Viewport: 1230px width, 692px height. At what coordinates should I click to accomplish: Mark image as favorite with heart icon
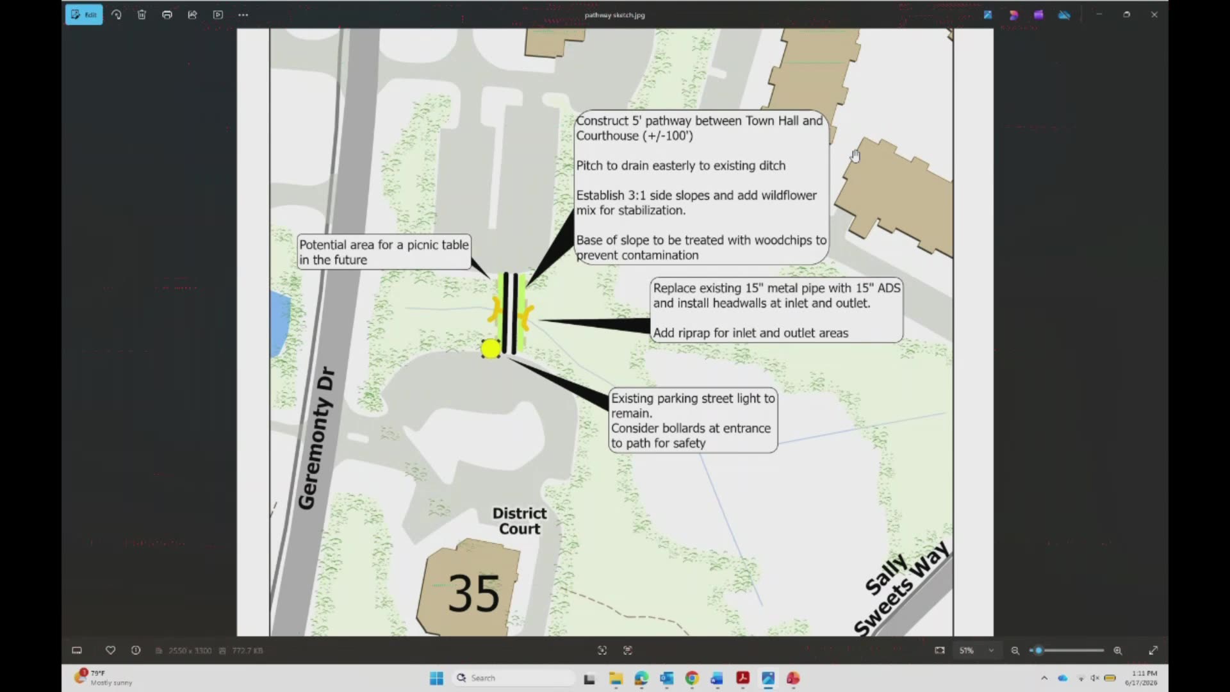tap(110, 650)
